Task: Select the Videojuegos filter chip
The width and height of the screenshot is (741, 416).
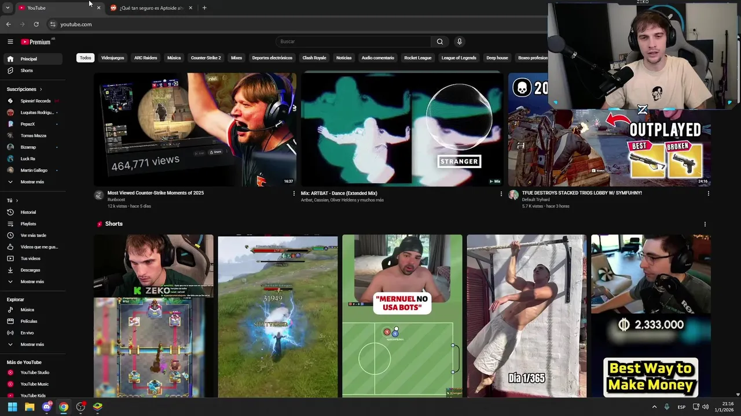Action: click(x=113, y=58)
